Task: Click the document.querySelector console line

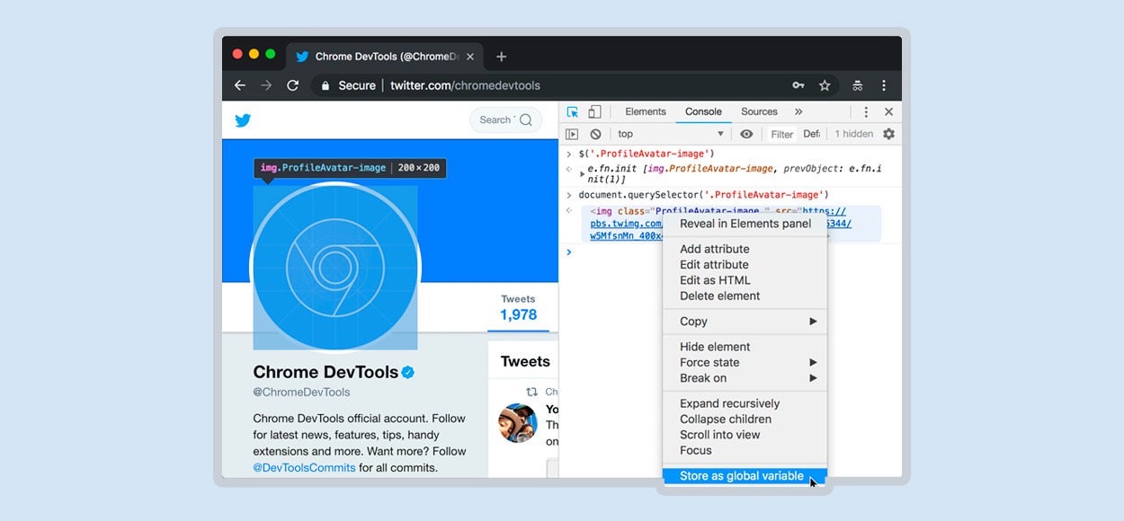Action: (703, 195)
